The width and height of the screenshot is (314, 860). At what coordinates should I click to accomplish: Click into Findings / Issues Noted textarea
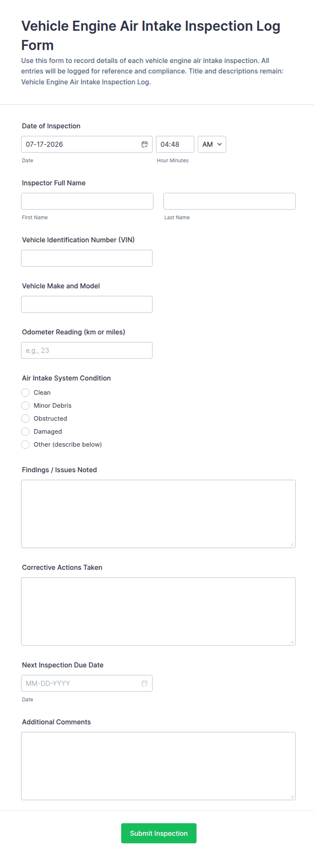158,514
